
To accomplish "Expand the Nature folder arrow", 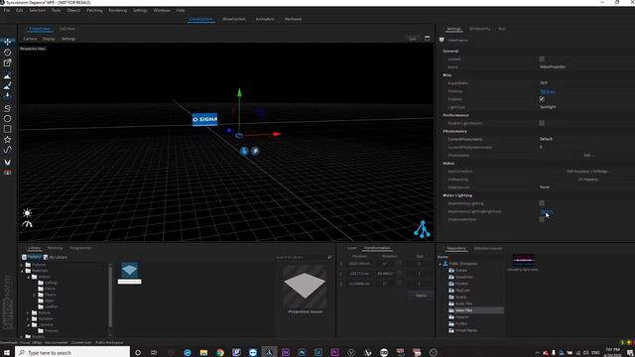I will click(x=28, y=313).
